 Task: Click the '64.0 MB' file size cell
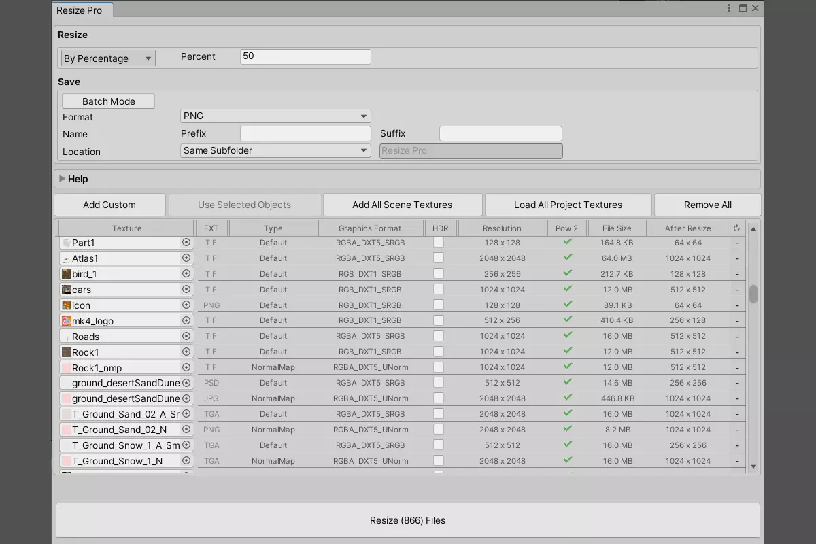click(617, 258)
